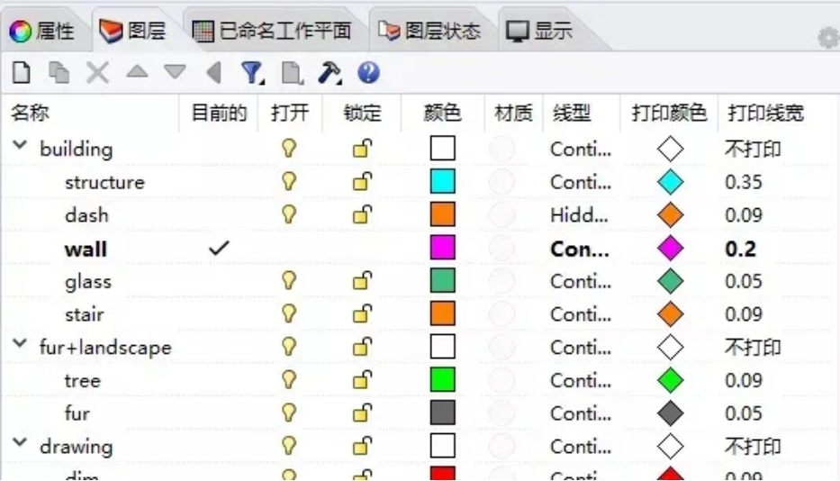Toggle the lock on the glass layer

click(362, 282)
